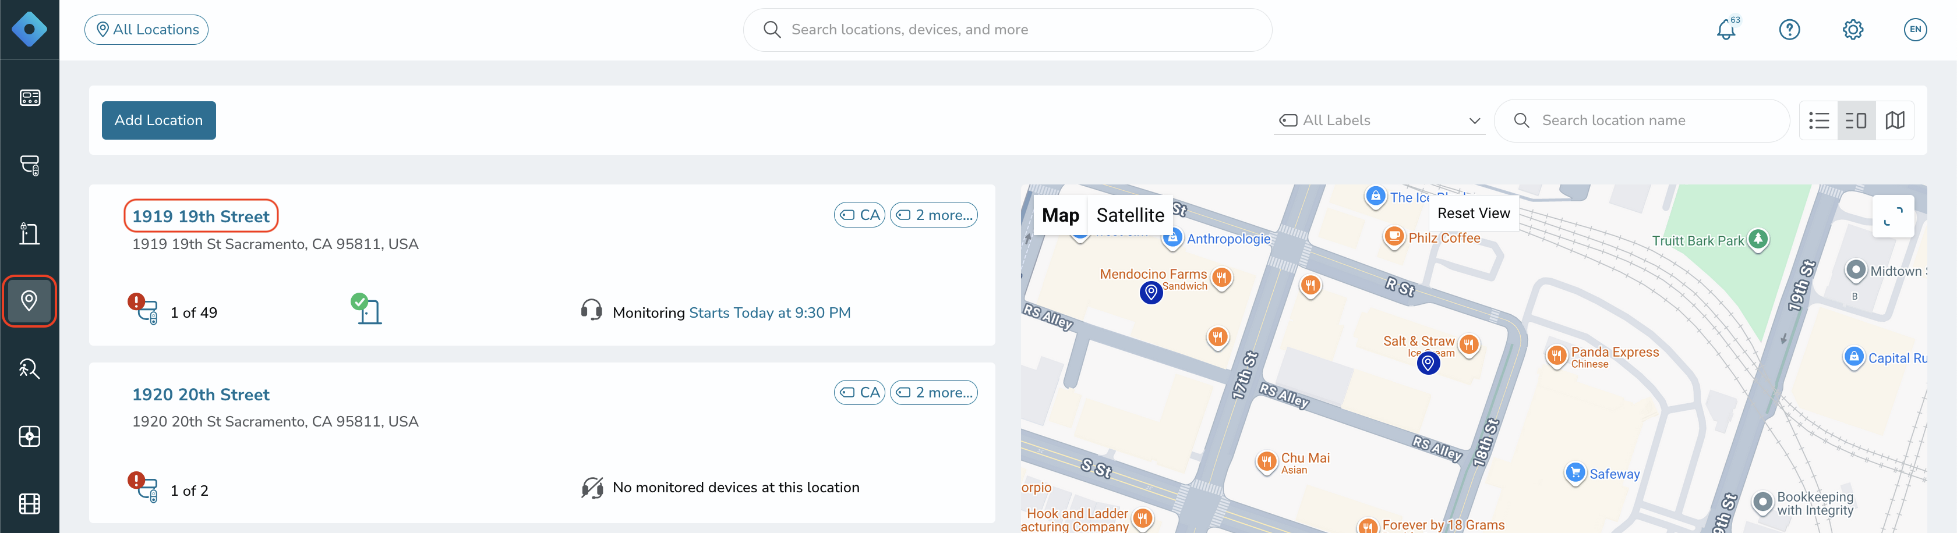Focus the global search field

1008,30
